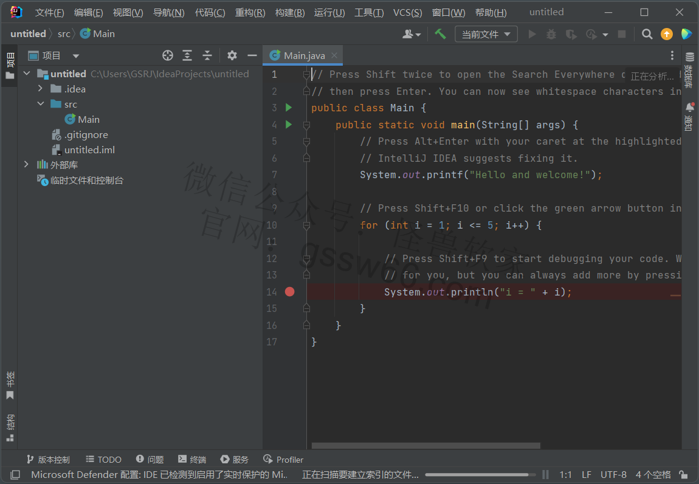Expand the 外部库 node in project tree

click(26, 165)
